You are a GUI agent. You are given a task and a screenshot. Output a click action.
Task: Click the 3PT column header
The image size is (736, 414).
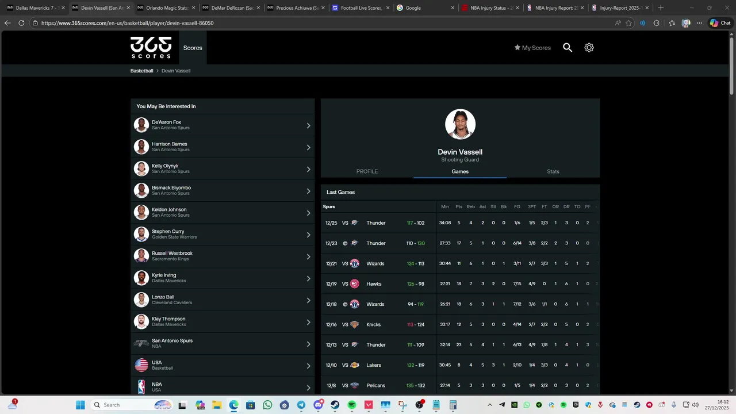[x=532, y=206]
